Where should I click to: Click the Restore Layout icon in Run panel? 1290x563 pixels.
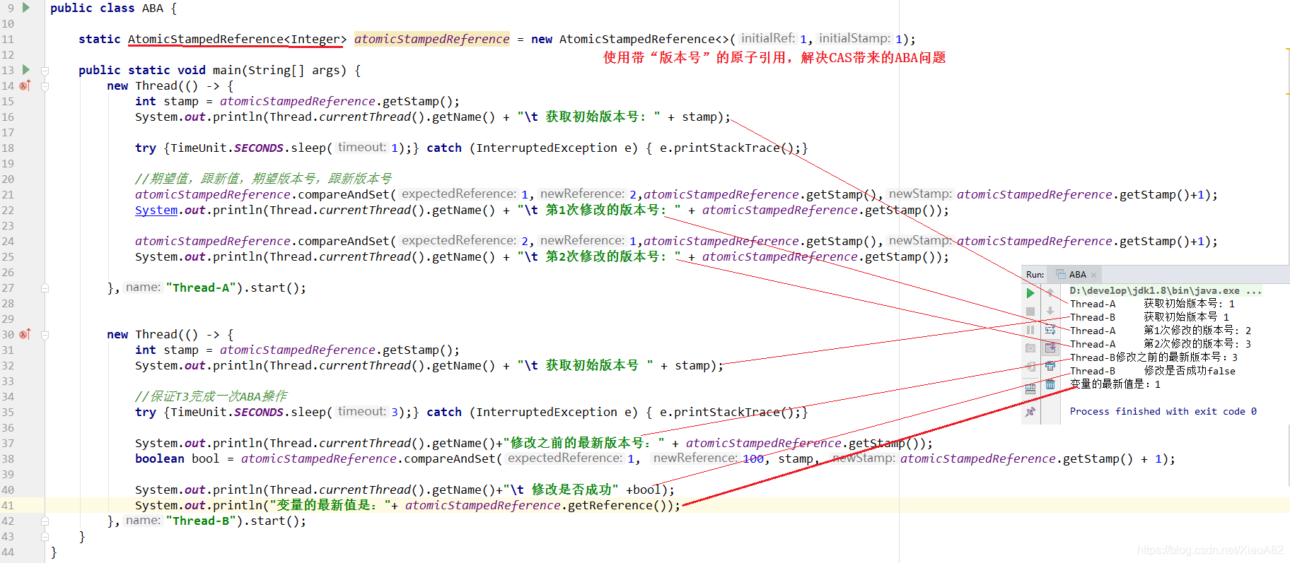click(x=1030, y=389)
